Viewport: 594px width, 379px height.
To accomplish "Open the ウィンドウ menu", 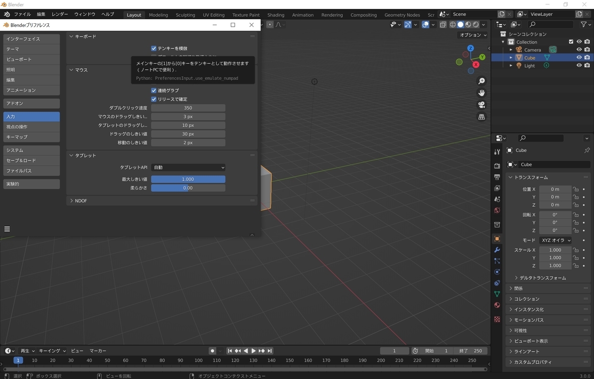I will [x=85, y=14].
